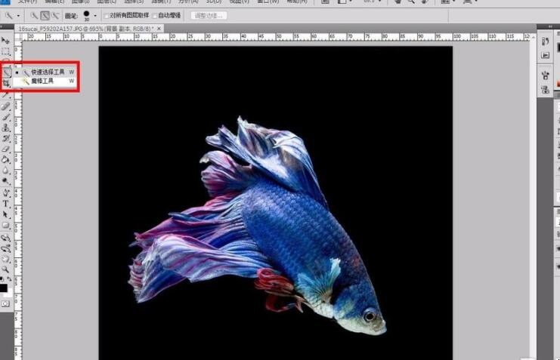Click the ruler origin corner box
This screenshot has height=360, width=560.
click(x=18, y=37)
